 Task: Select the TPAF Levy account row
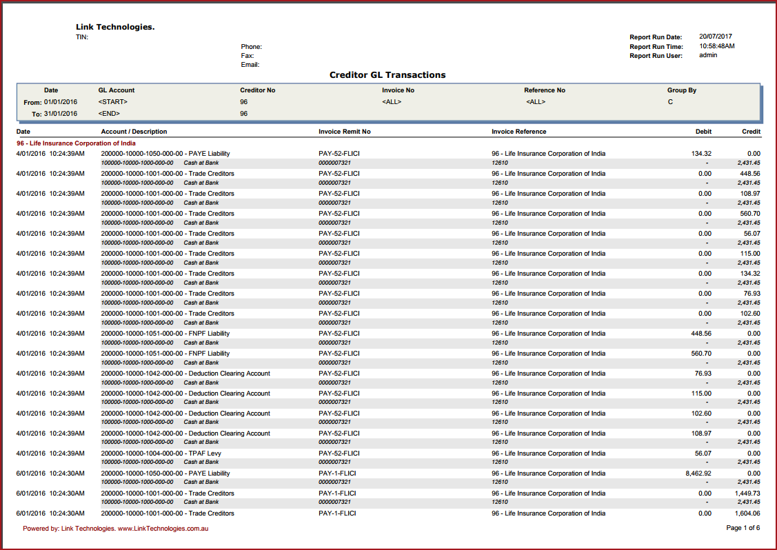tap(161, 454)
